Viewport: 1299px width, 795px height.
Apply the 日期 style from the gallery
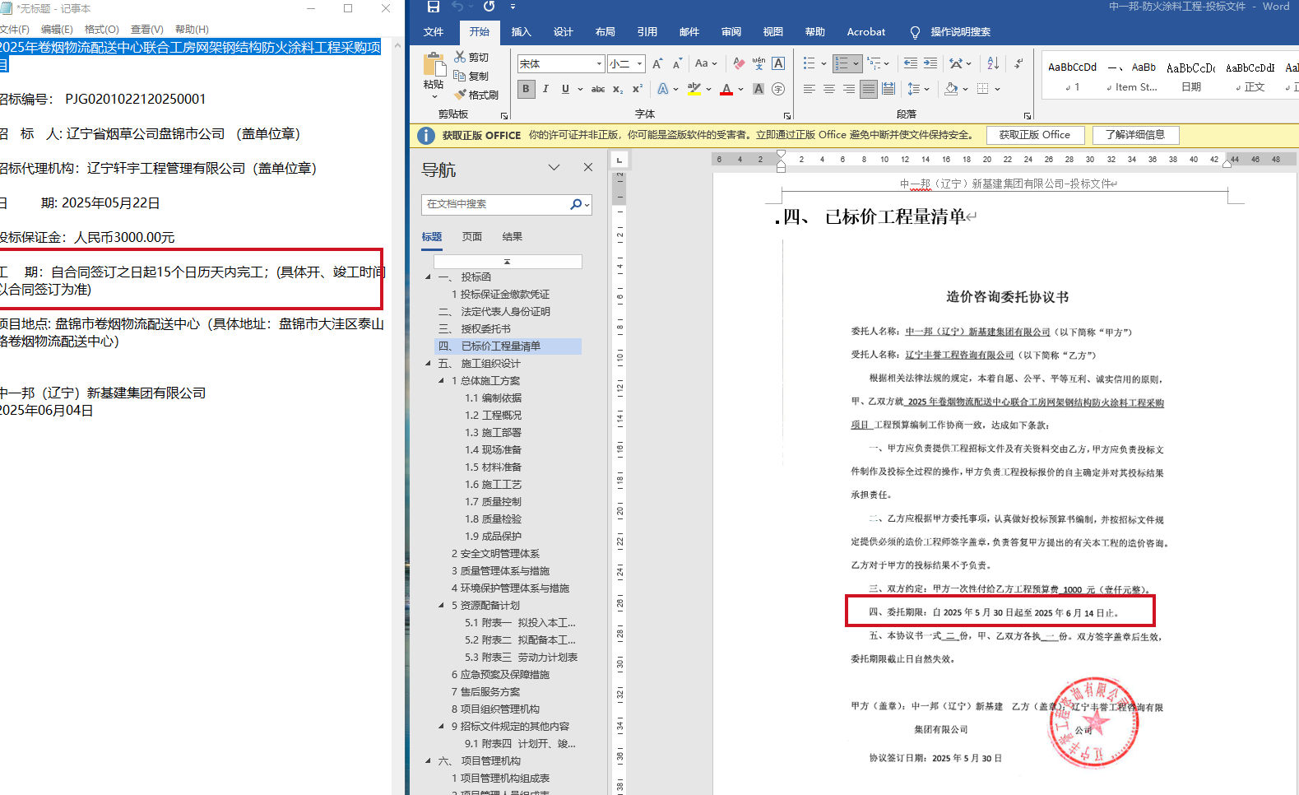pos(1190,76)
